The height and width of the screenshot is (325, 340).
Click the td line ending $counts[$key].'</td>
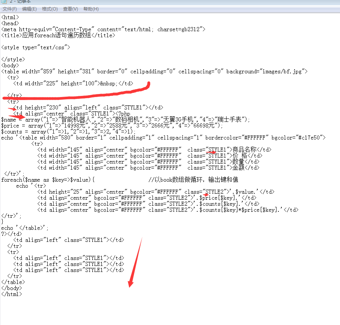tap(148, 204)
